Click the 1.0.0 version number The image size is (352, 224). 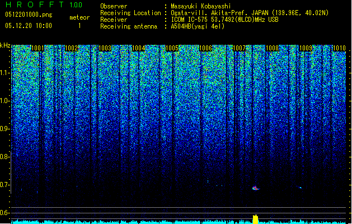[x=76, y=5]
